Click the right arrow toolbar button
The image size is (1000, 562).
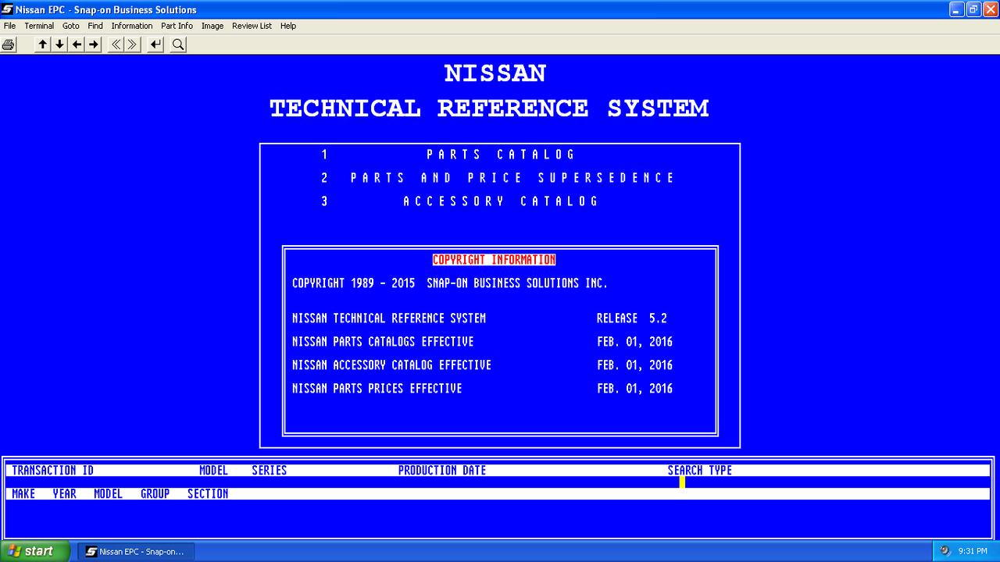pyautogui.click(x=94, y=44)
